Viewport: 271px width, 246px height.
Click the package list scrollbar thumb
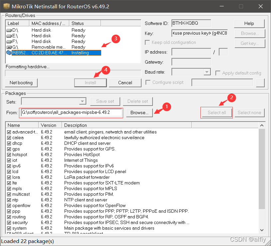tap(262, 169)
